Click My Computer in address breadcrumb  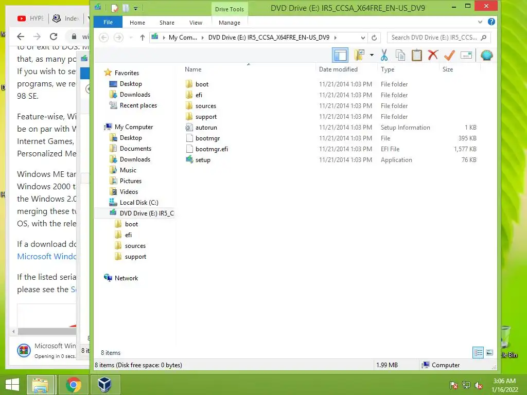(183, 37)
